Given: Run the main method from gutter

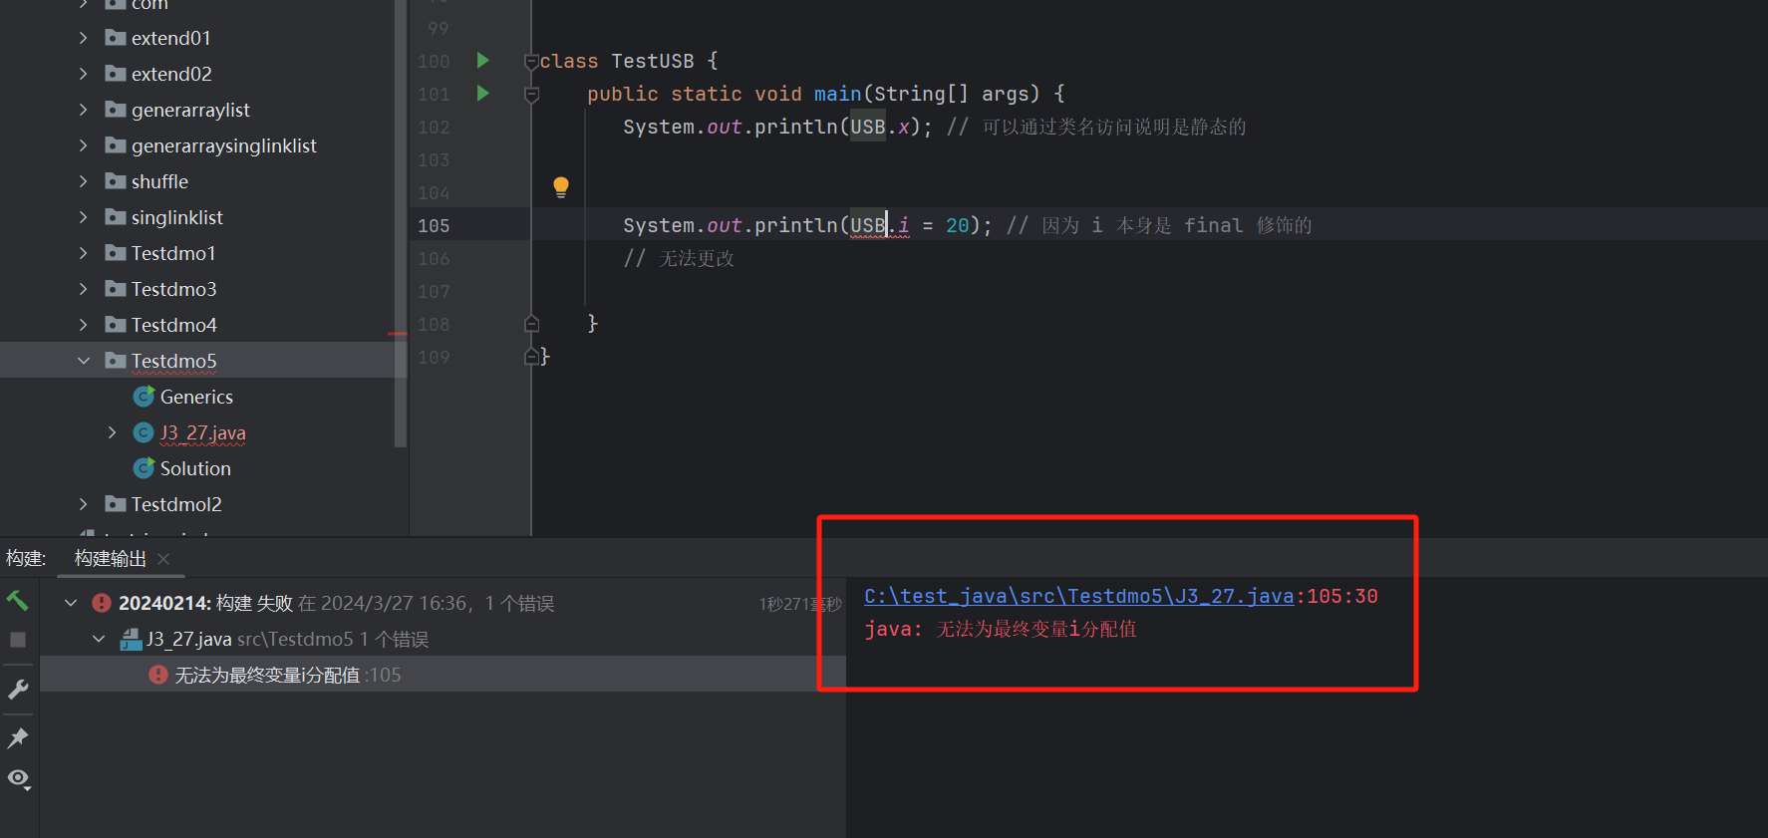Looking at the screenshot, I should (x=483, y=94).
